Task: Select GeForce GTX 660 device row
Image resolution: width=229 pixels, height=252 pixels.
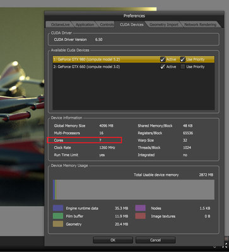Action: click(x=134, y=67)
